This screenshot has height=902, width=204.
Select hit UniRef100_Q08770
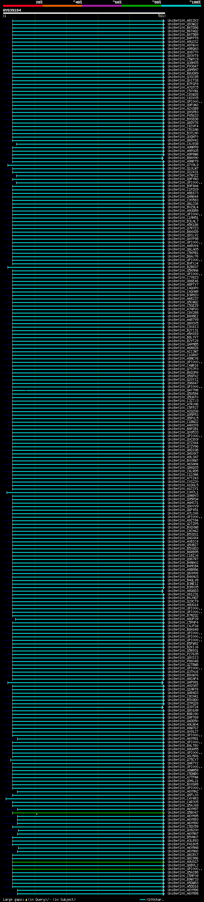183,52
